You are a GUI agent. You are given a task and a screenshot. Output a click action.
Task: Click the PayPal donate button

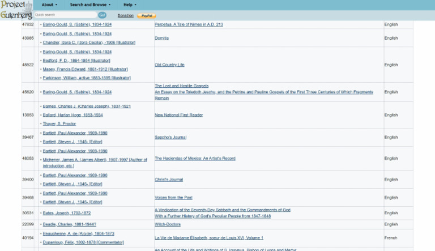coord(147,16)
